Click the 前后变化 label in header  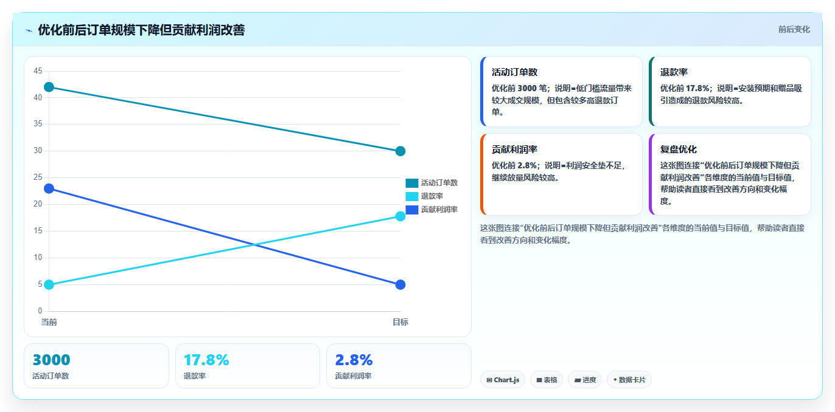tap(794, 29)
